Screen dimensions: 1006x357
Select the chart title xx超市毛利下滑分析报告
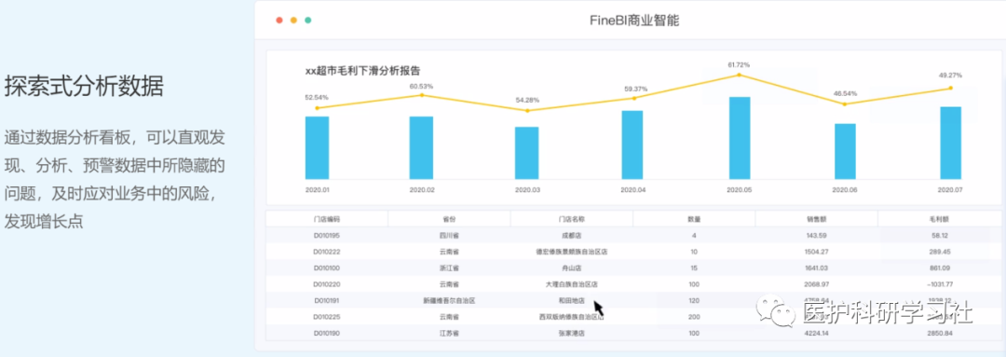(x=362, y=71)
